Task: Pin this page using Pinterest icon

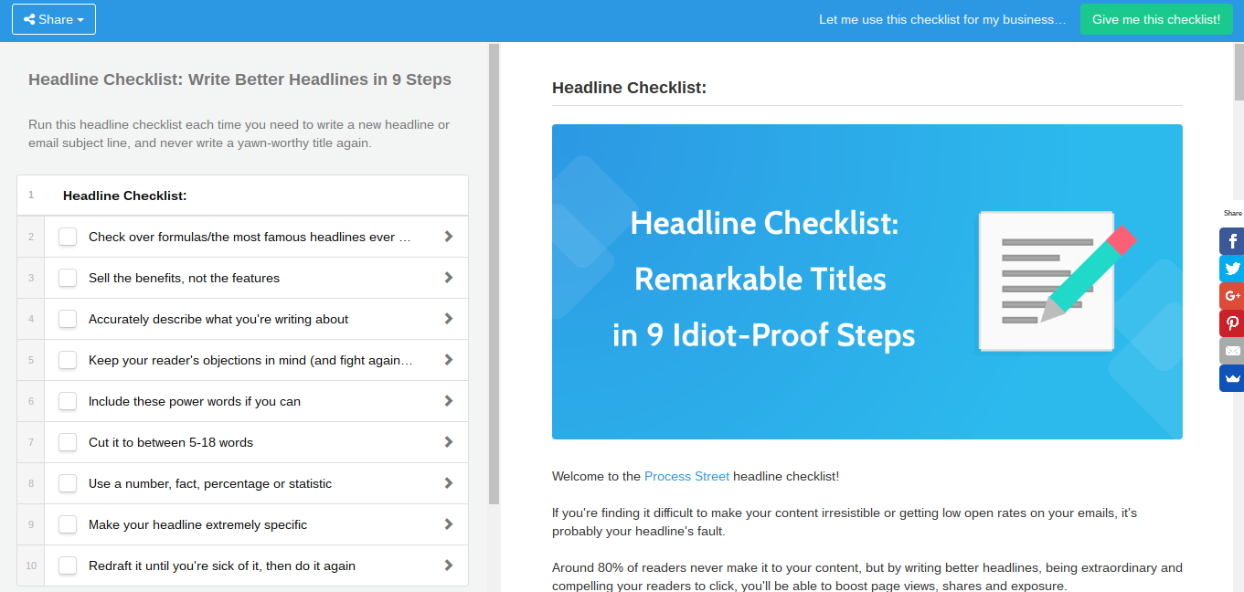Action: point(1232,323)
